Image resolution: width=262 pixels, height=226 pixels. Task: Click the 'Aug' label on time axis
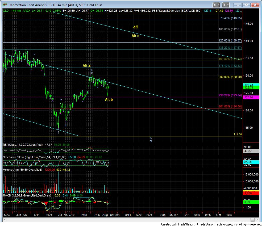click(x=105, y=215)
